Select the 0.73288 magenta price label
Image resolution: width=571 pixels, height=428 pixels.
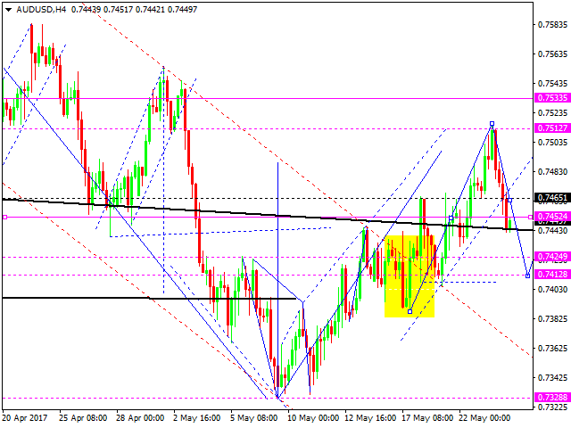tap(552, 397)
